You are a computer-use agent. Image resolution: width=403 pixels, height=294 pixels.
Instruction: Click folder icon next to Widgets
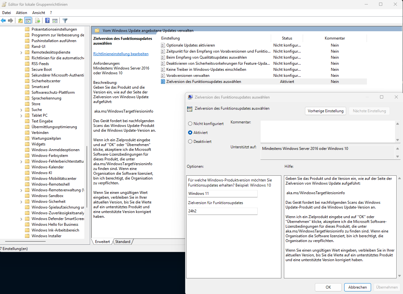click(27, 144)
